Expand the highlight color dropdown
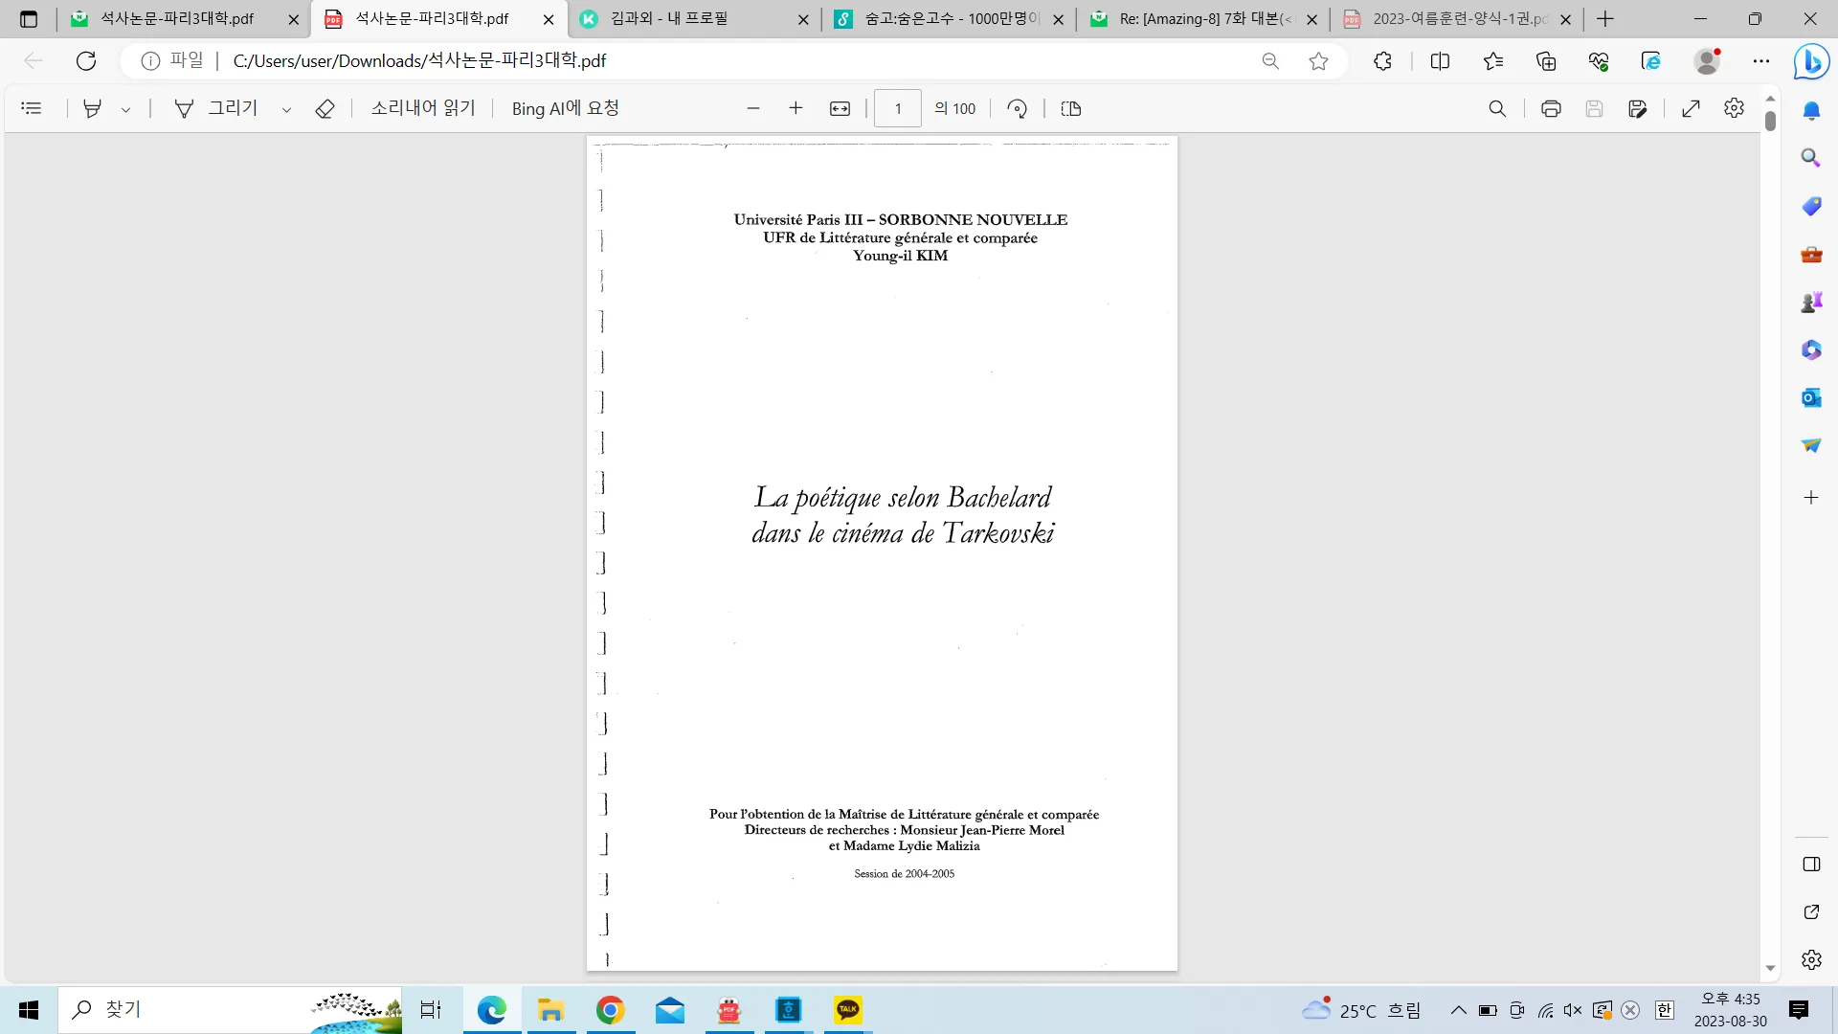The image size is (1838, 1034). [x=125, y=109]
